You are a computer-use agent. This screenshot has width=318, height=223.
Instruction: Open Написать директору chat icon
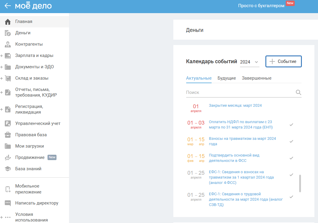(x=8, y=203)
